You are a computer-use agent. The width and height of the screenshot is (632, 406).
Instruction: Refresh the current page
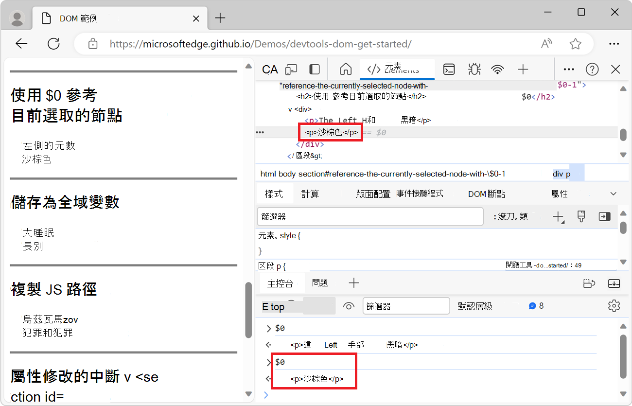pyautogui.click(x=53, y=44)
